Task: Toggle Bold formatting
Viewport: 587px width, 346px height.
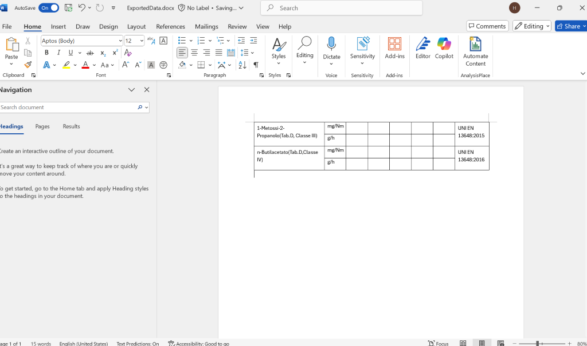Action: pos(46,53)
